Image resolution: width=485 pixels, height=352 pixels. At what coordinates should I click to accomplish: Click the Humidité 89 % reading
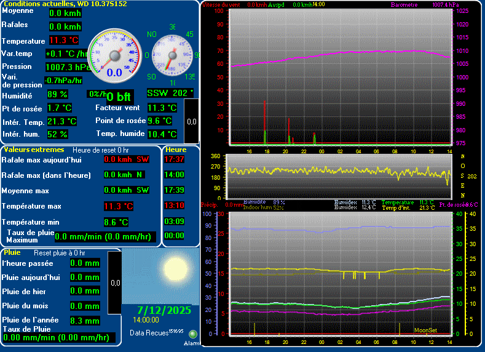point(58,95)
